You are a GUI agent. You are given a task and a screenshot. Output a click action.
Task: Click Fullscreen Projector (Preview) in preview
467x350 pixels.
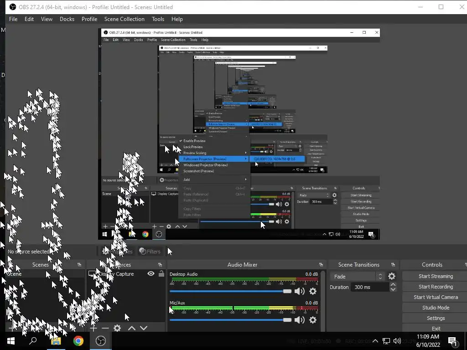(214, 159)
